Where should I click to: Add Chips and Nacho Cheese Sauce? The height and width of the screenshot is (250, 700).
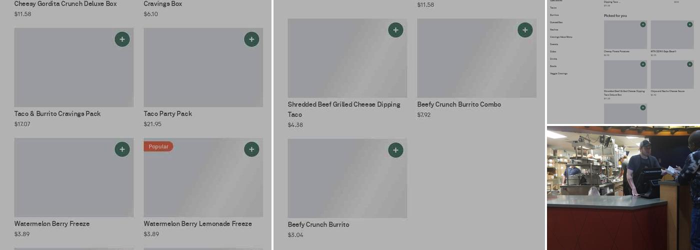[689, 64]
